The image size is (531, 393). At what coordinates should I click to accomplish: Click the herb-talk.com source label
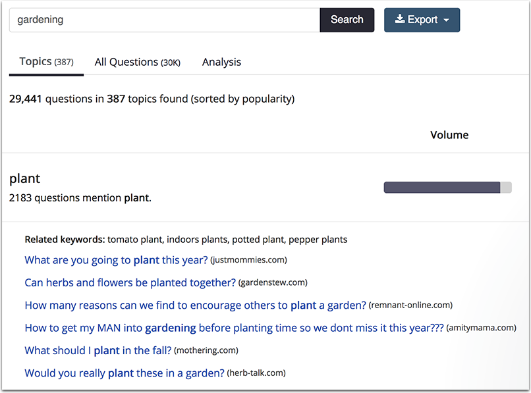256,373
